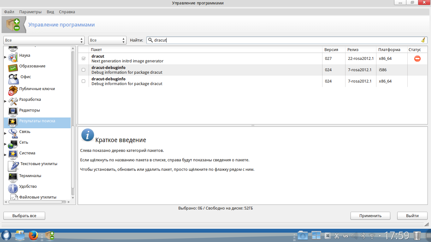Select the Образование chalkboard icon
431x242 pixels.
tap(13, 68)
